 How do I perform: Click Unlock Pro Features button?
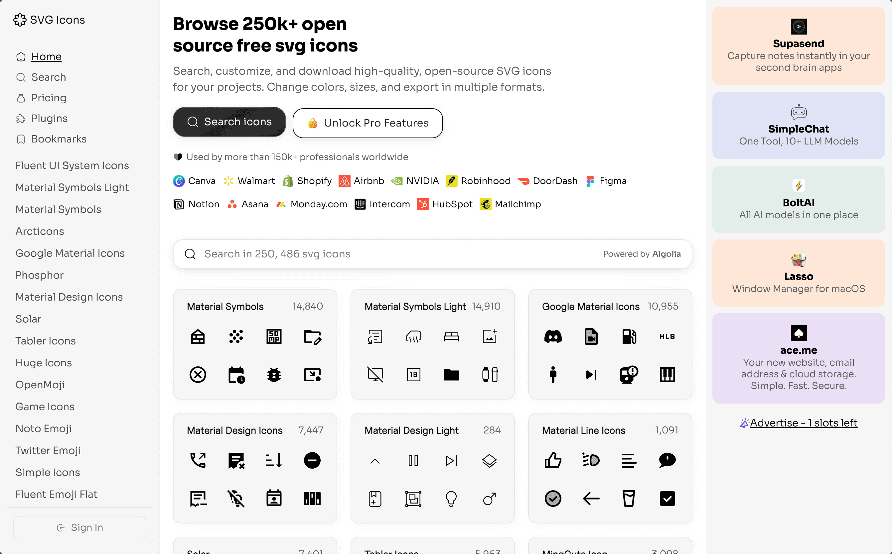(x=367, y=123)
